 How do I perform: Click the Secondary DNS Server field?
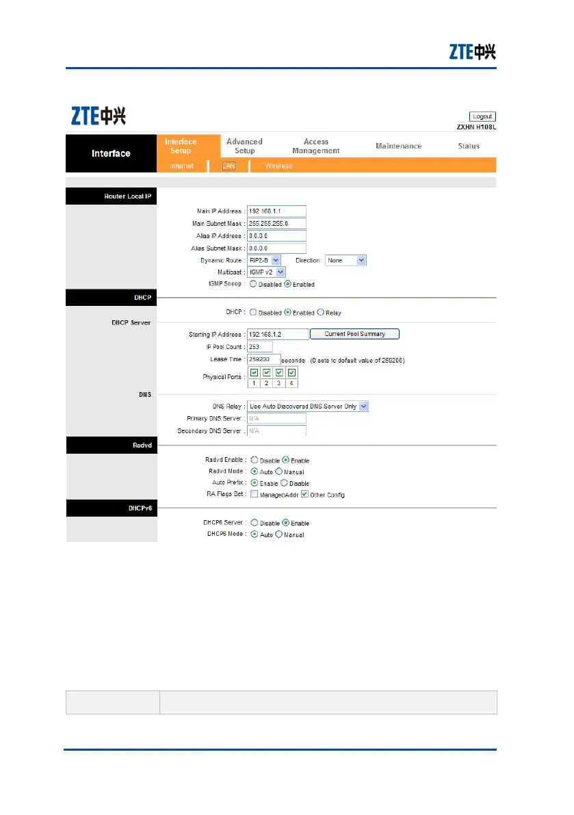click(276, 431)
